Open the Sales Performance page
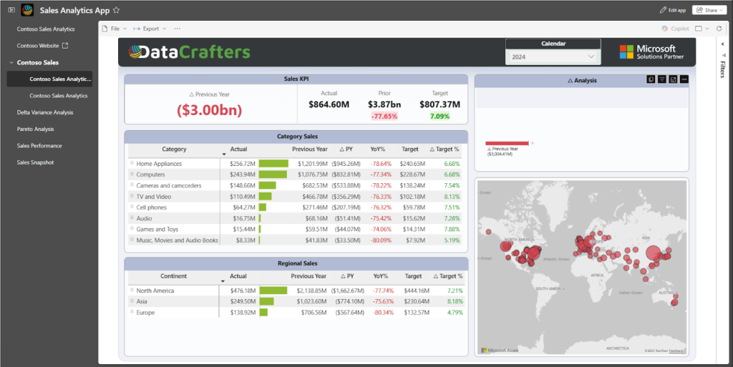 [39, 146]
